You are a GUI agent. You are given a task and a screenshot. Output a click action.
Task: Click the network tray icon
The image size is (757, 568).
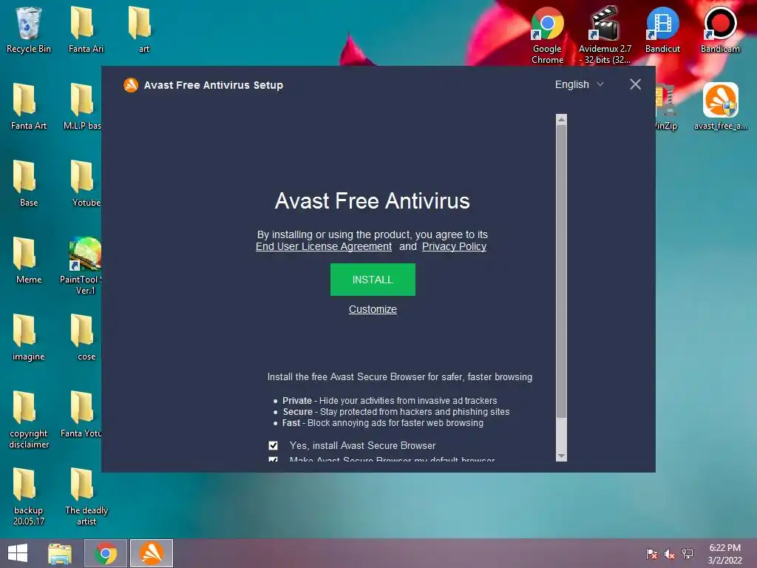coord(687,554)
